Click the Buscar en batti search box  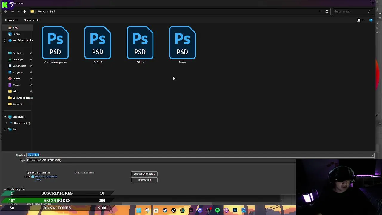pos(352,11)
